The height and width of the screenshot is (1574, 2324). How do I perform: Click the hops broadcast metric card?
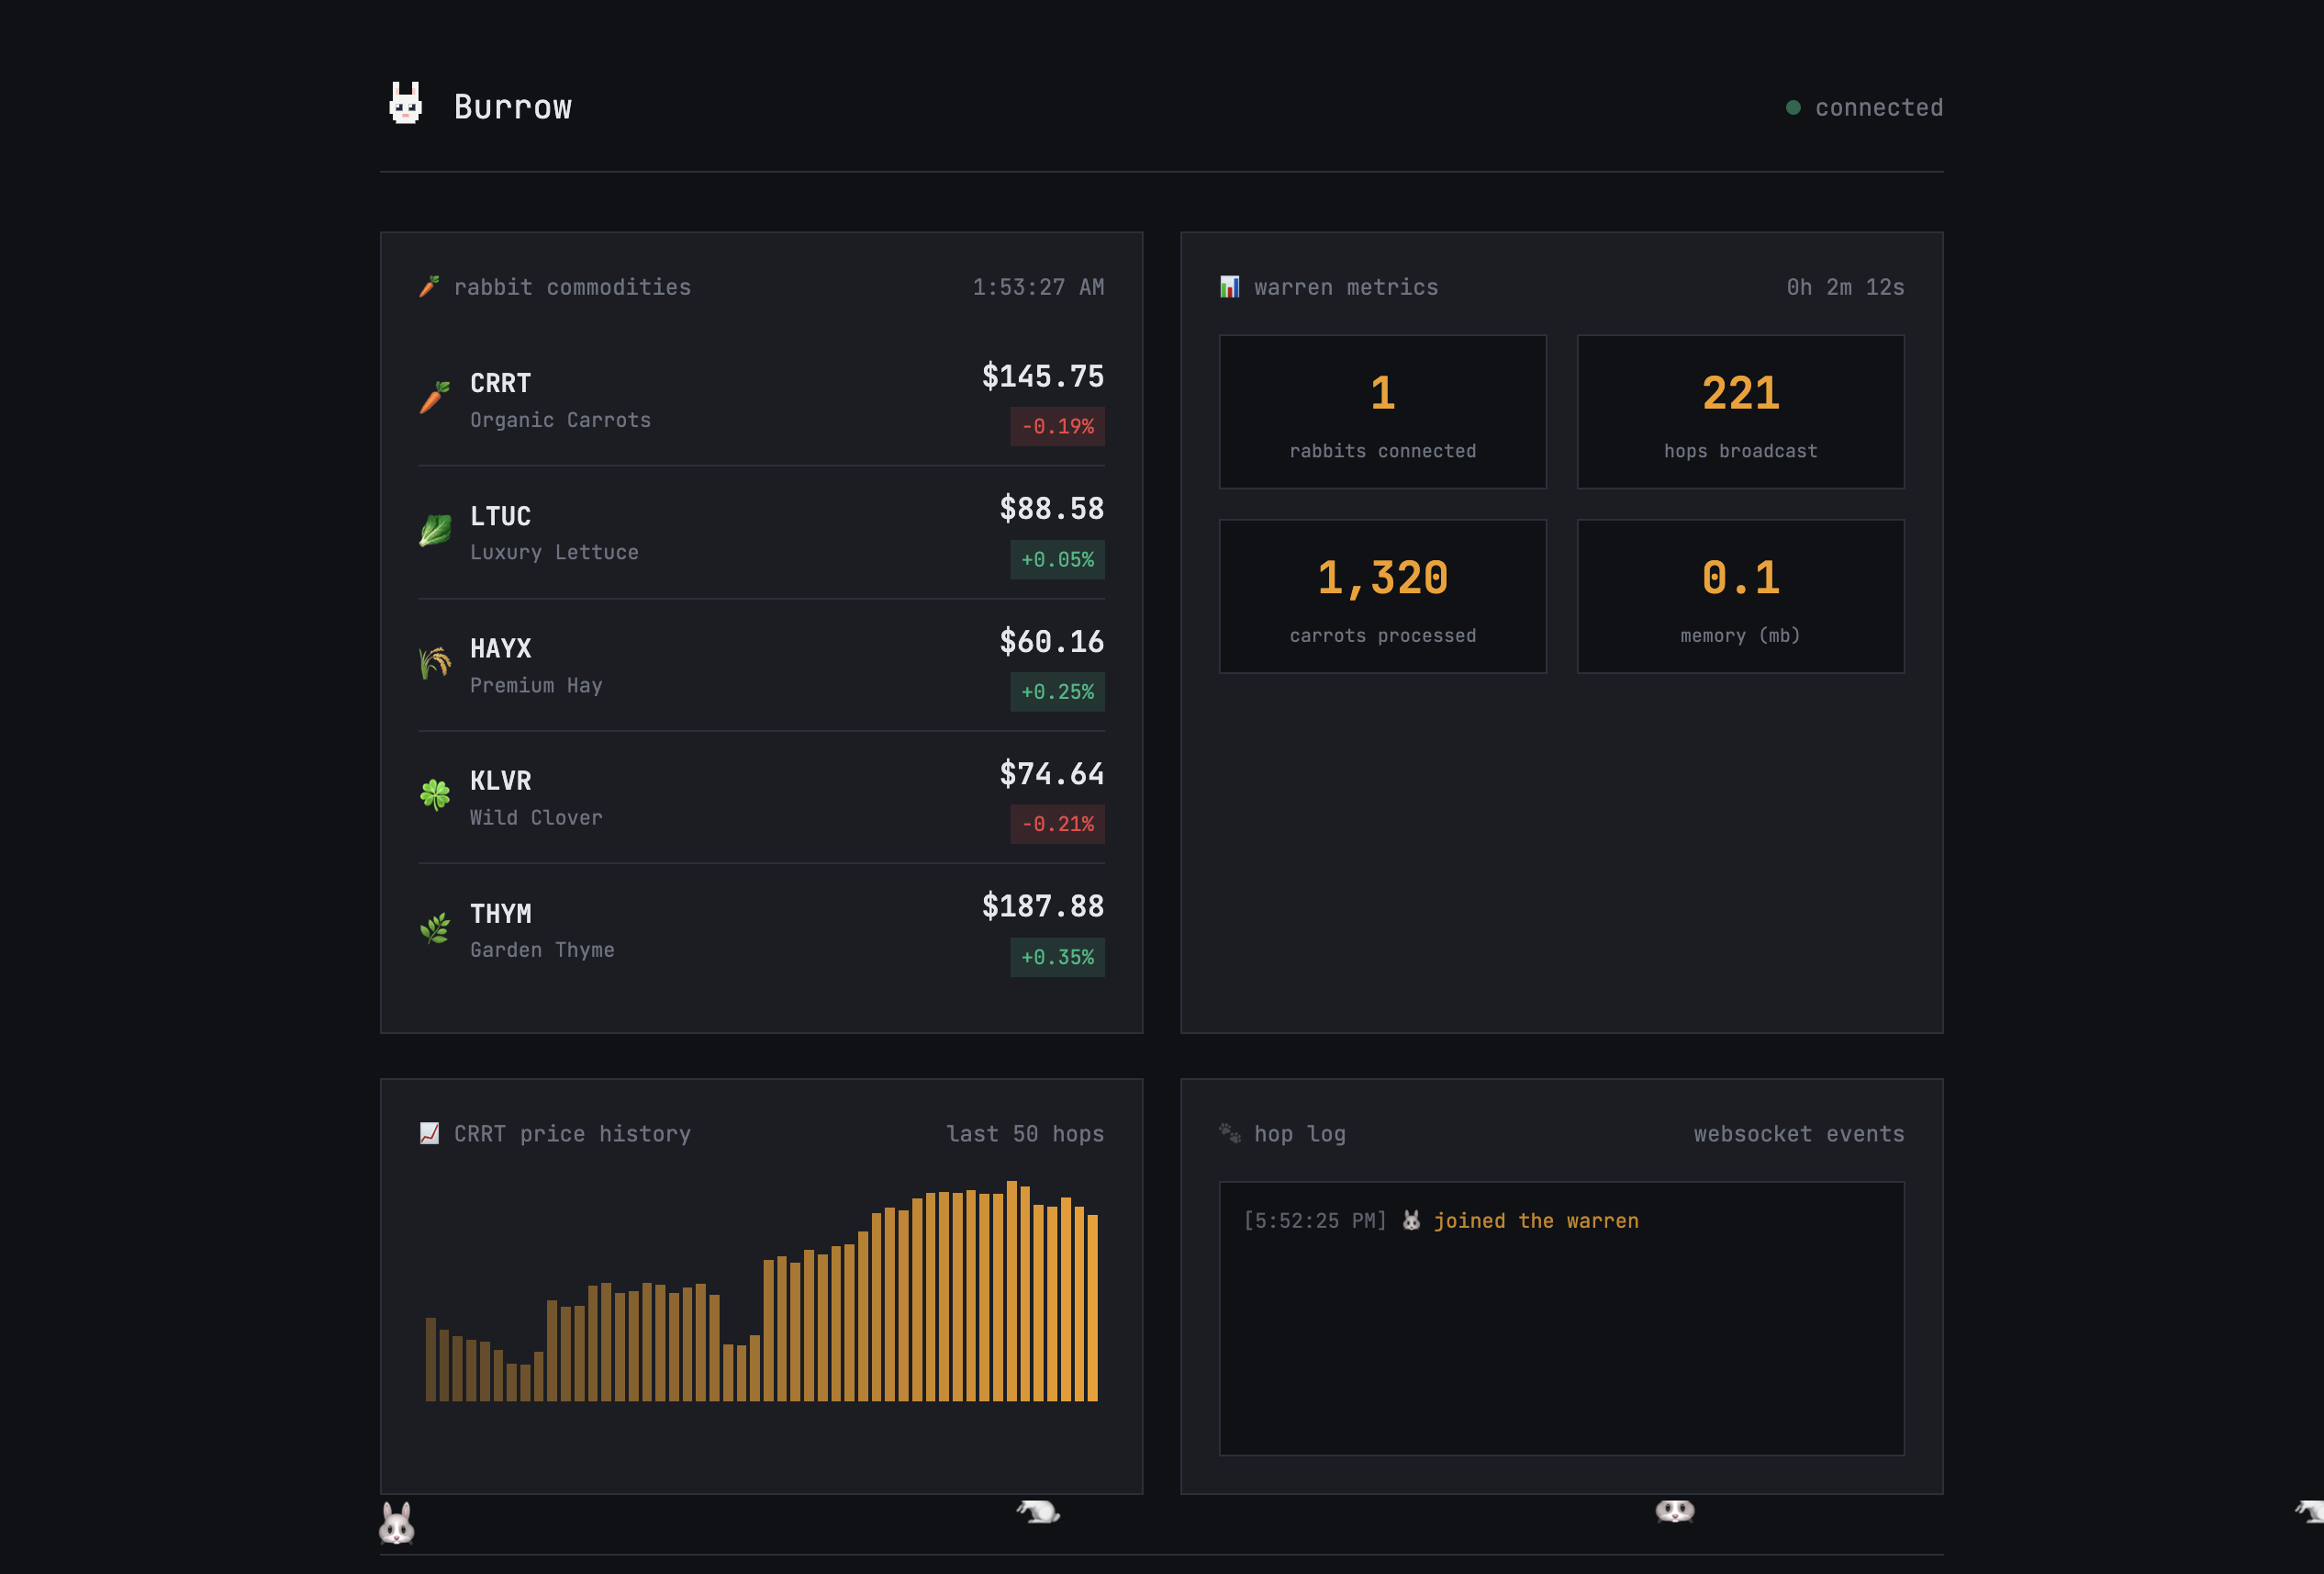1739,411
